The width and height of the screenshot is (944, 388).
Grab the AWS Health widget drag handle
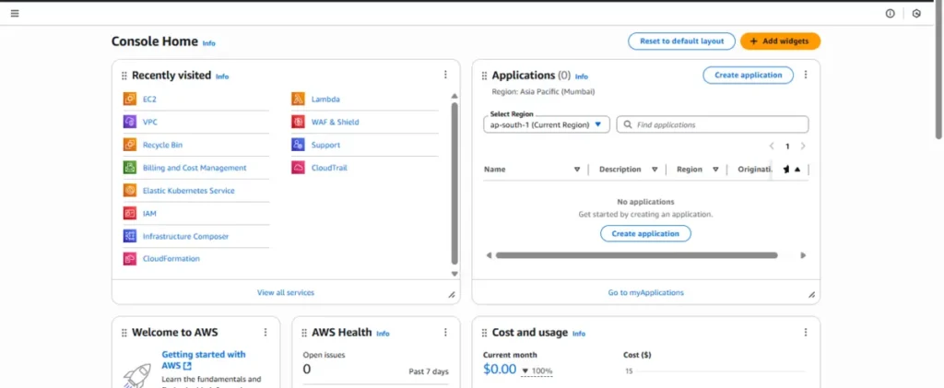(x=304, y=333)
